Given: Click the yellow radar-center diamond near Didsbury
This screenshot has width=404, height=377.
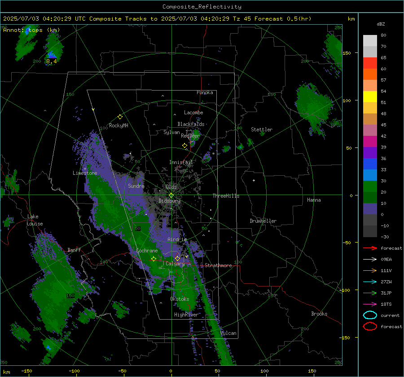Looking at the screenshot, I should 171,195.
